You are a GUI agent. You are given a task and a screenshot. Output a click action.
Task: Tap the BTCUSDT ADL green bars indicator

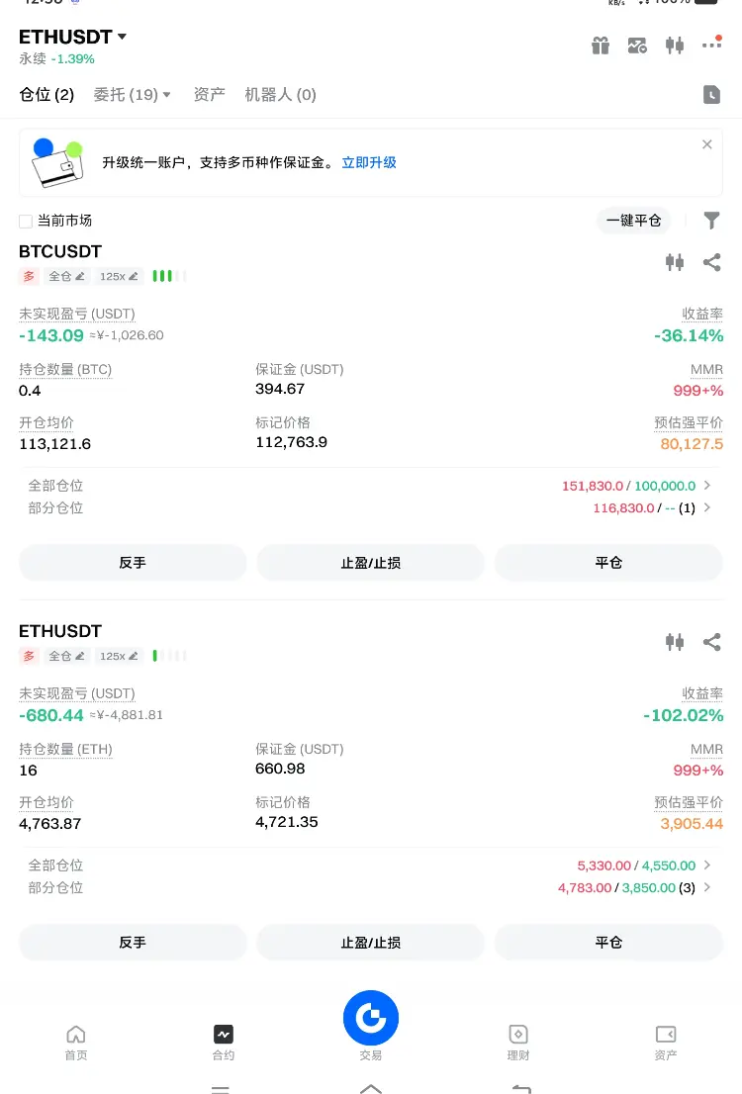(169, 276)
